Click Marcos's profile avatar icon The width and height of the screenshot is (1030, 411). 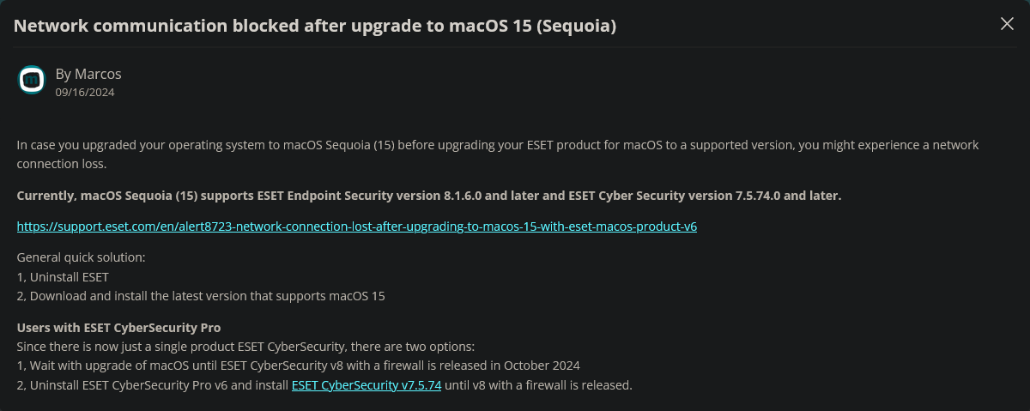32,80
